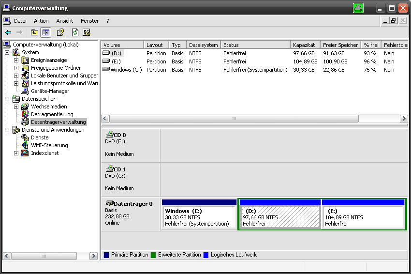Open the ? help menu

[108, 21]
